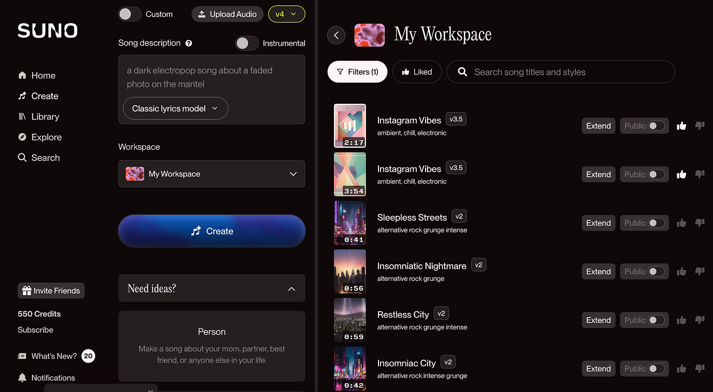Click the search magnifier icon in song search
Image resolution: width=713 pixels, height=392 pixels.
pos(462,72)
